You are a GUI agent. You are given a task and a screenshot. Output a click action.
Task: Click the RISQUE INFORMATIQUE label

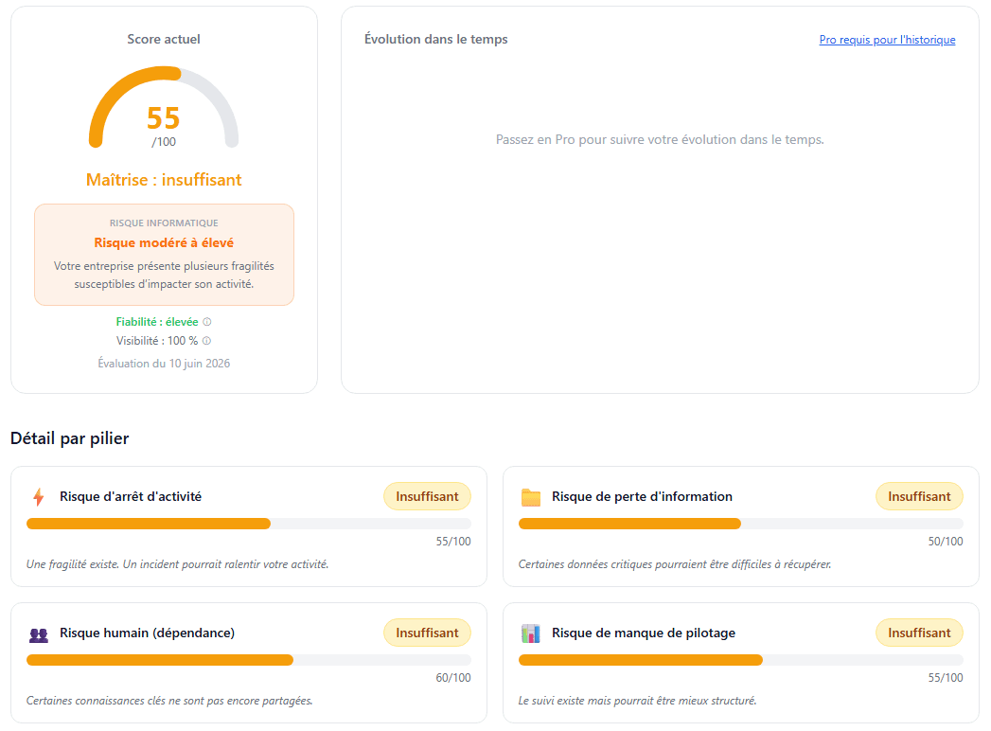(164, 223)
